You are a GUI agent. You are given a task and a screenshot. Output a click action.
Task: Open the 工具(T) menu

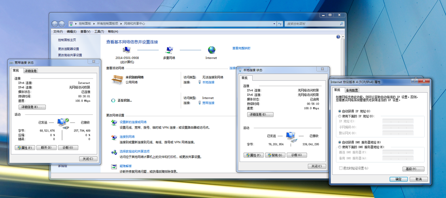point(99,32)
